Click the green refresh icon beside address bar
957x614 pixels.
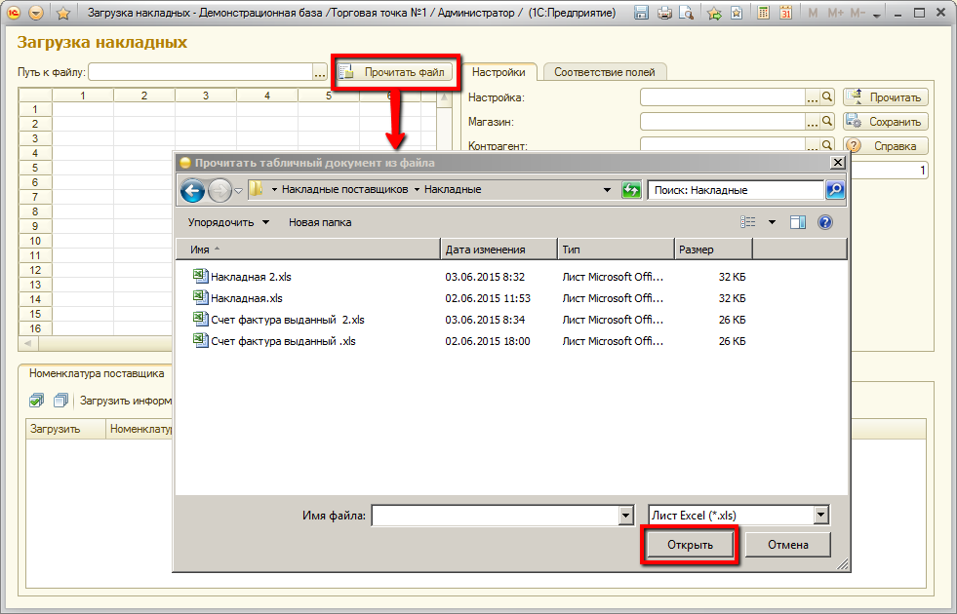(632, 190)
